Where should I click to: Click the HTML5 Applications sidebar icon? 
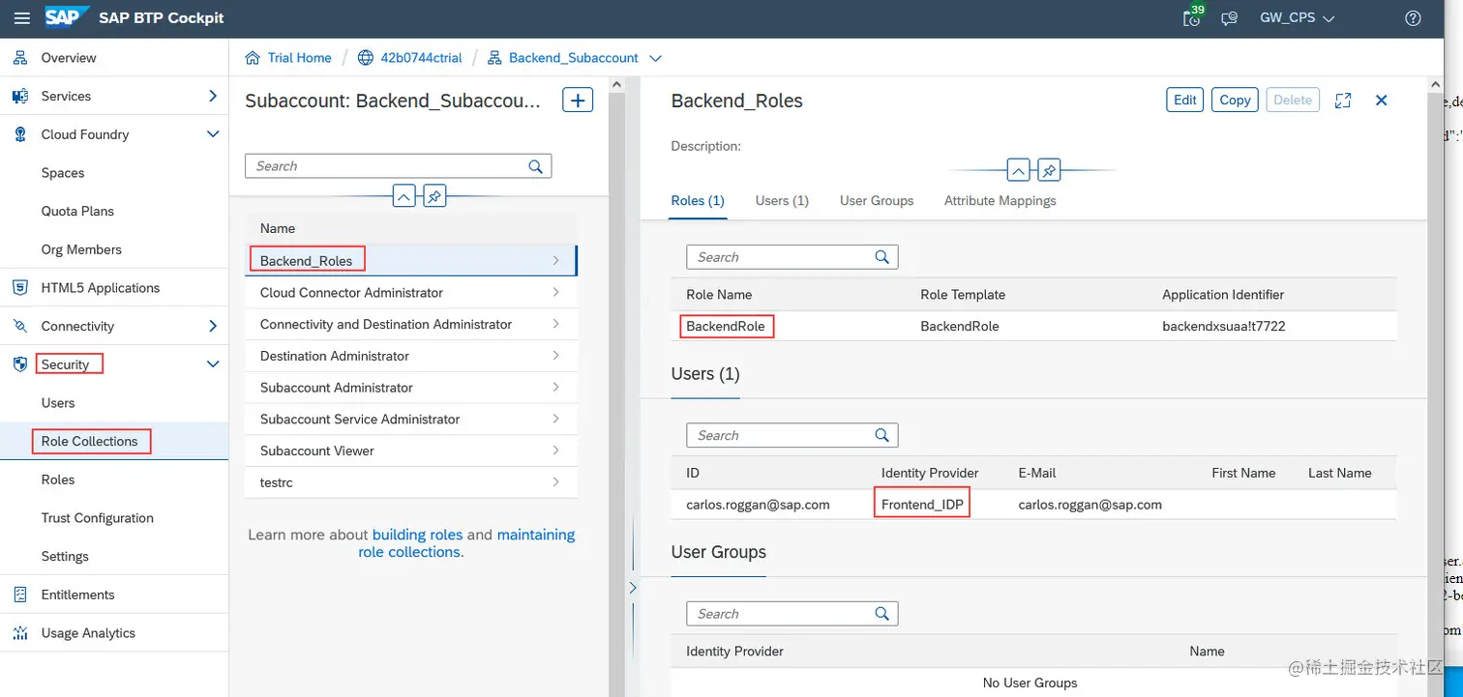coord(20,288)
